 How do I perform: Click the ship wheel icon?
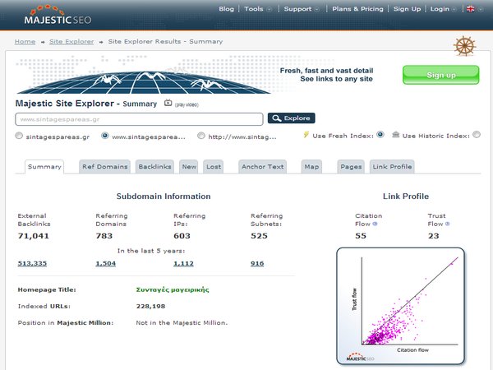click(x=464, y=44)
